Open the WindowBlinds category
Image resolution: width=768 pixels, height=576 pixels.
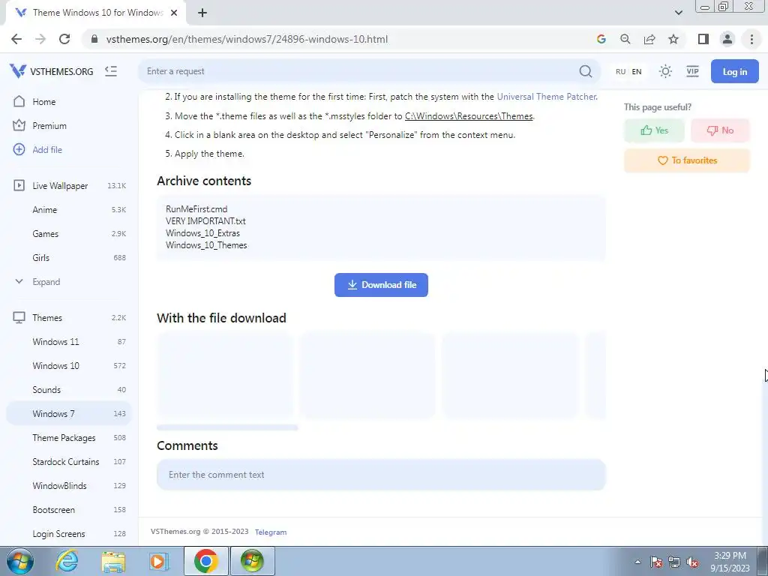69,485
